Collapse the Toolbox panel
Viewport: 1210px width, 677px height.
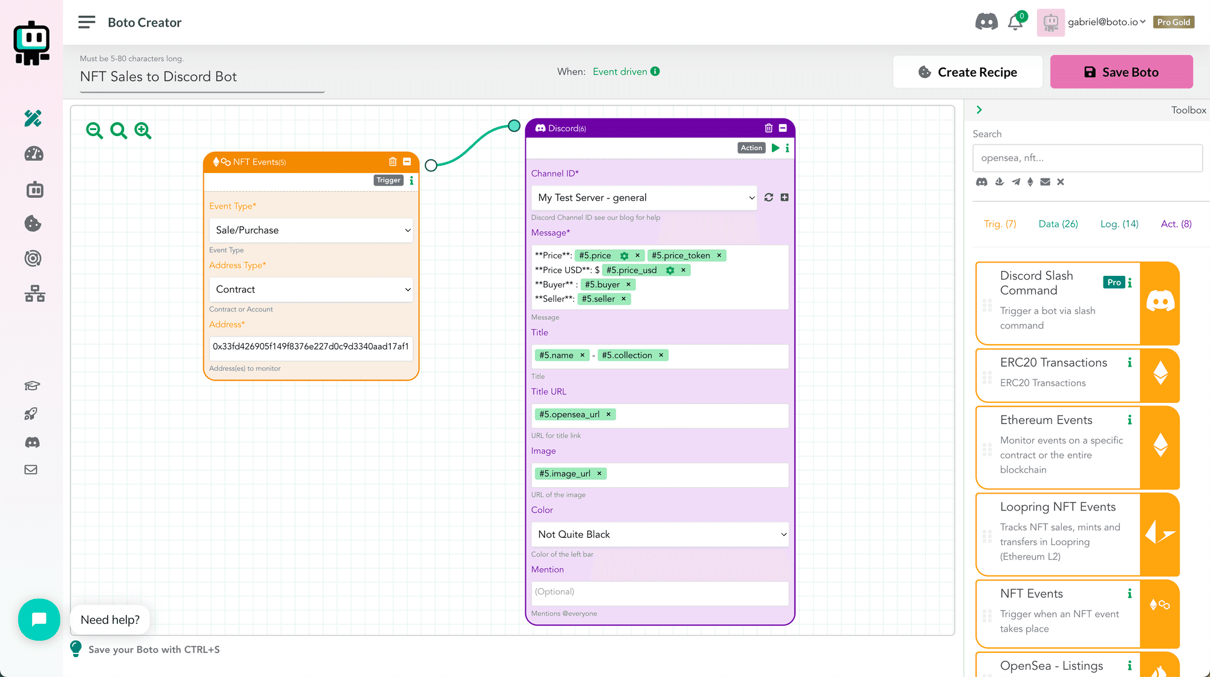pyautogui.click(x=979, y=110)
